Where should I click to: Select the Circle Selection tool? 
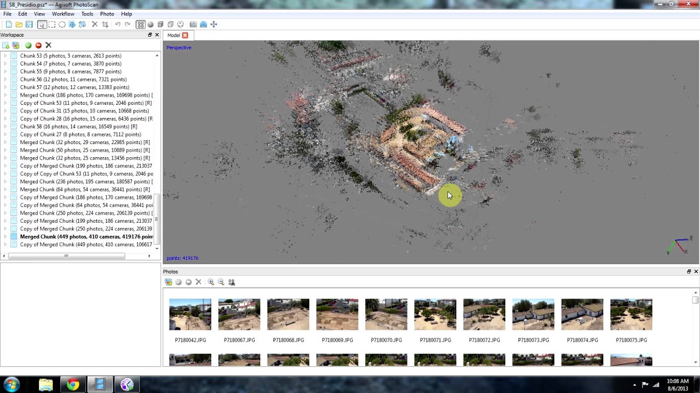point(62,25)
